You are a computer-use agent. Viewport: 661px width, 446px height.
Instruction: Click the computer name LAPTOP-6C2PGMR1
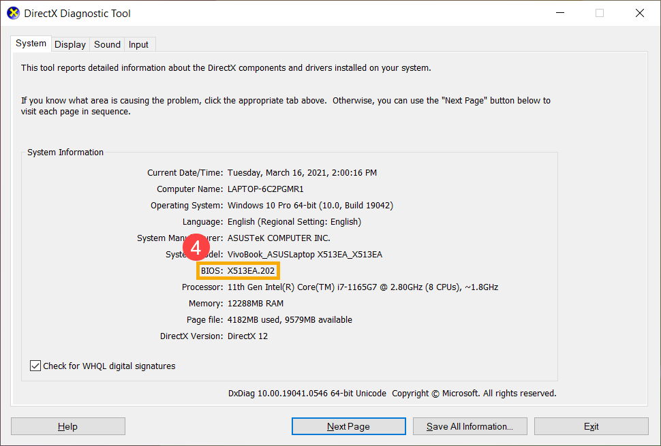coord(265,189)
